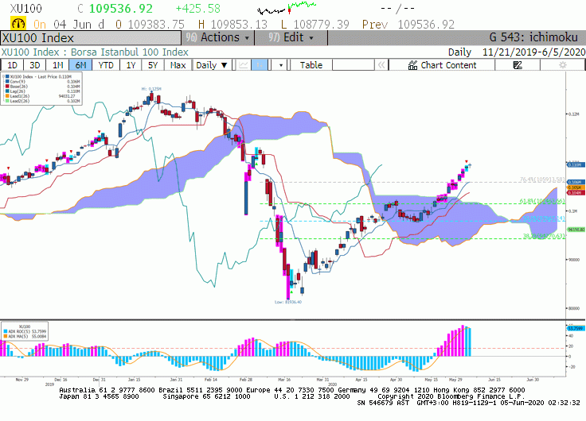Click the Conv(9) legend label

18,81
